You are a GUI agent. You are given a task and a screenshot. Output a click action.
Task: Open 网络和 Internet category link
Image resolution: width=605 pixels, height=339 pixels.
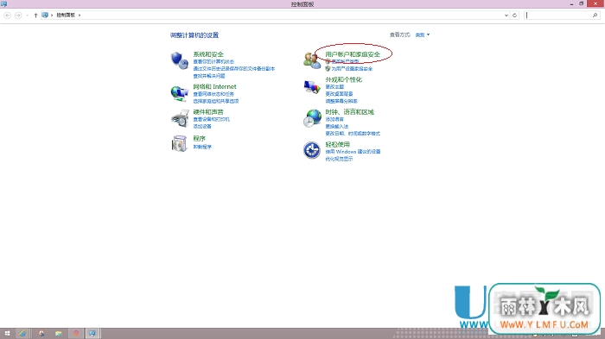[x=214, y=86]
